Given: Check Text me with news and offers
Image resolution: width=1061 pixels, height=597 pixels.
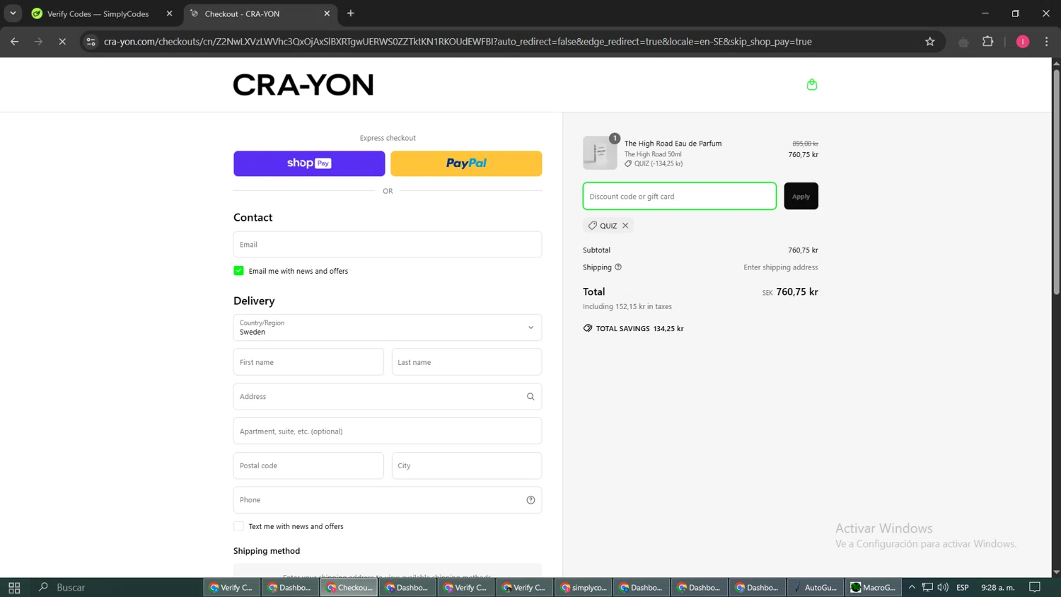Looking at the screenshot, I should click(x=238, y=526).
